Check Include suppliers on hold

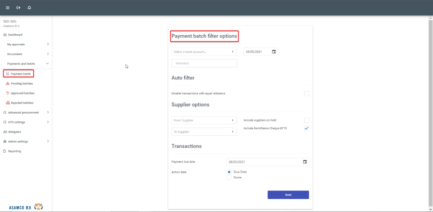306,120
